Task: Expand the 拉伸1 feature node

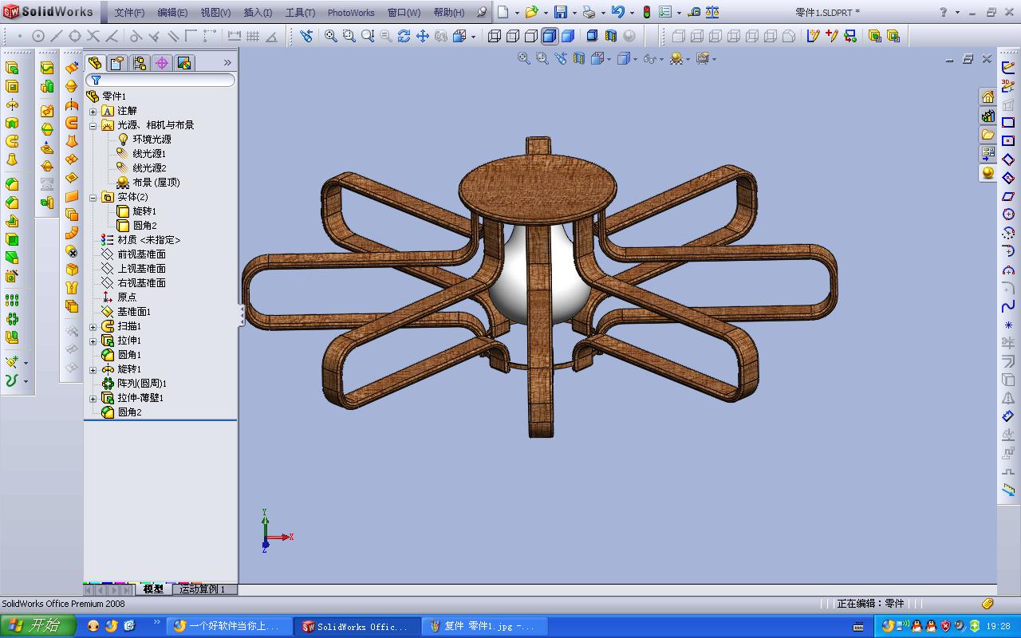Action: pyautogui.click(x=93, y=341)
